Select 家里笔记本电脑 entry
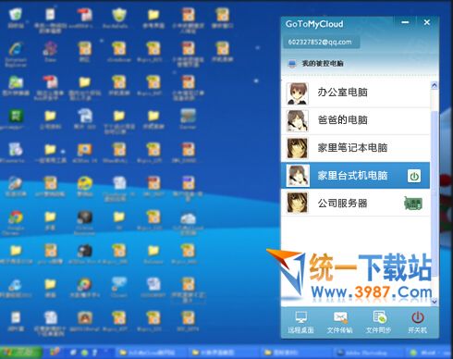This screenshot has width=453, height=359. click(356, 148)
